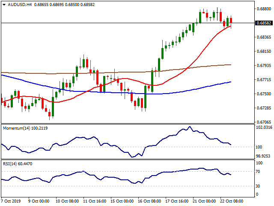The height and width of the screenshot is (206, 274).
Task: Select the 21 Oct 00:00 time axis label
Action: point(204,201)
